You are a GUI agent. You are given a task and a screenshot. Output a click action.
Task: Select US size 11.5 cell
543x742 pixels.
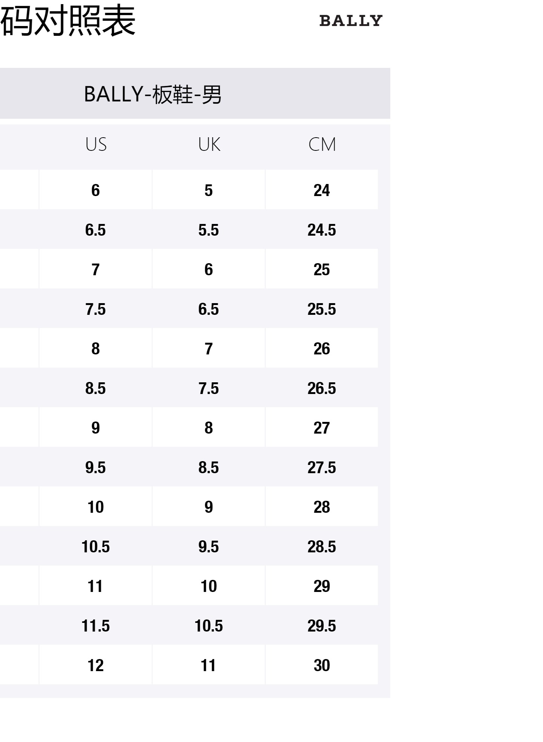(95, 625)
